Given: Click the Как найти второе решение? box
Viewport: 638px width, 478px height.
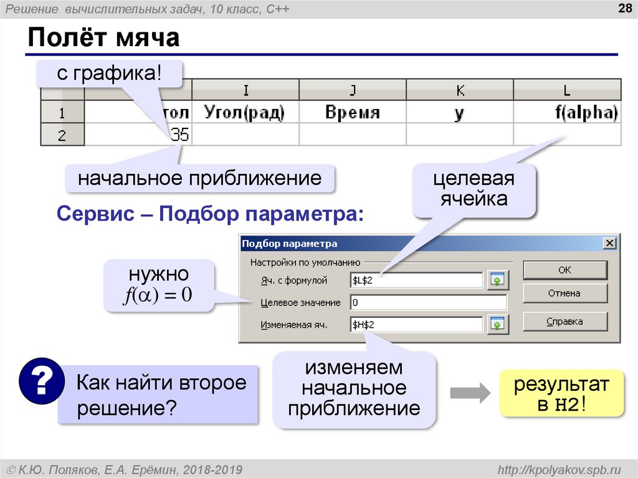Looking at the screenshot, I should (158, 394).
